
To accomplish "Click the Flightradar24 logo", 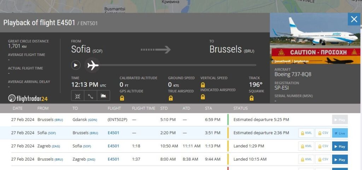I will 28,98.
